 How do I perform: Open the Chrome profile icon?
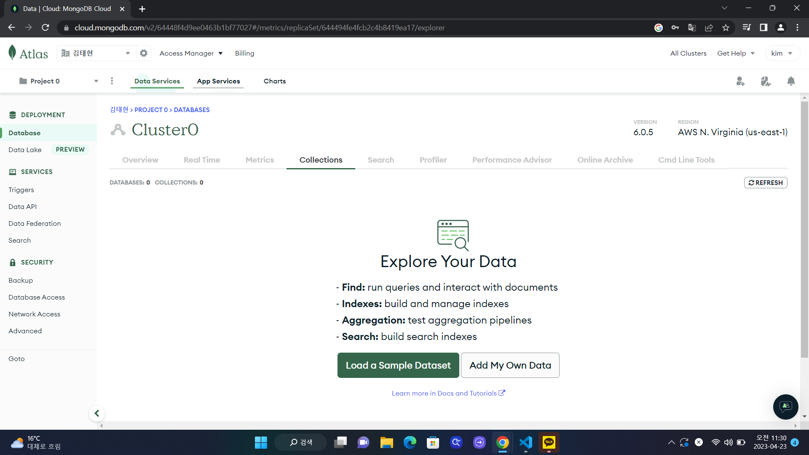780,27
